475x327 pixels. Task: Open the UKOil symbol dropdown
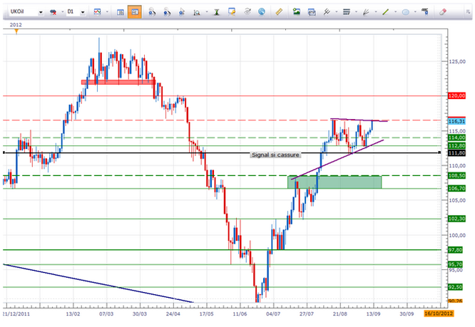39,13
